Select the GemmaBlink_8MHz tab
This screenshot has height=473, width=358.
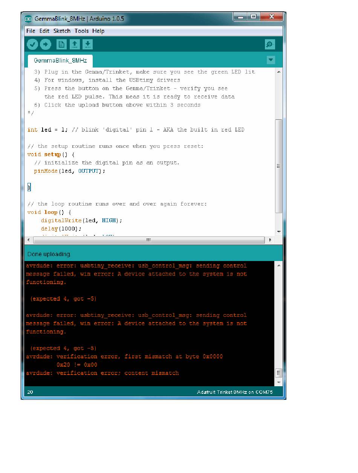[60, 61]
